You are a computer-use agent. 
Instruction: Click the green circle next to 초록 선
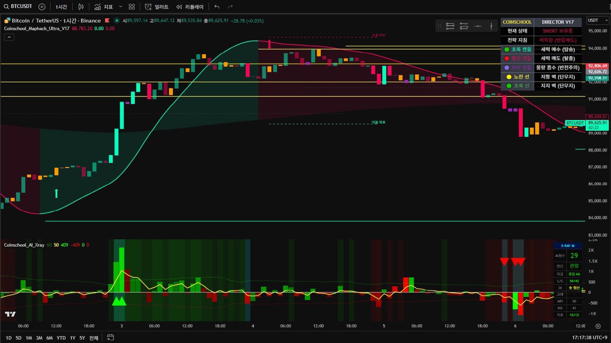coord(509,86)
